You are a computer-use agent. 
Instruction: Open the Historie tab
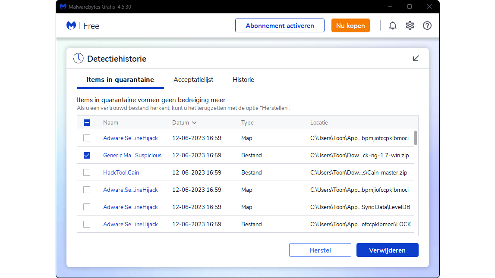coord(243,80)
